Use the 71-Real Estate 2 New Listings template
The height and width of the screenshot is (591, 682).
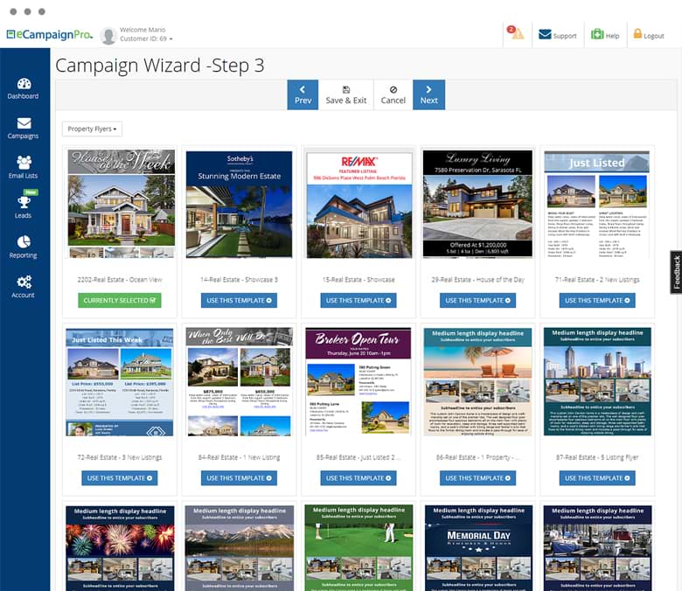597,300
